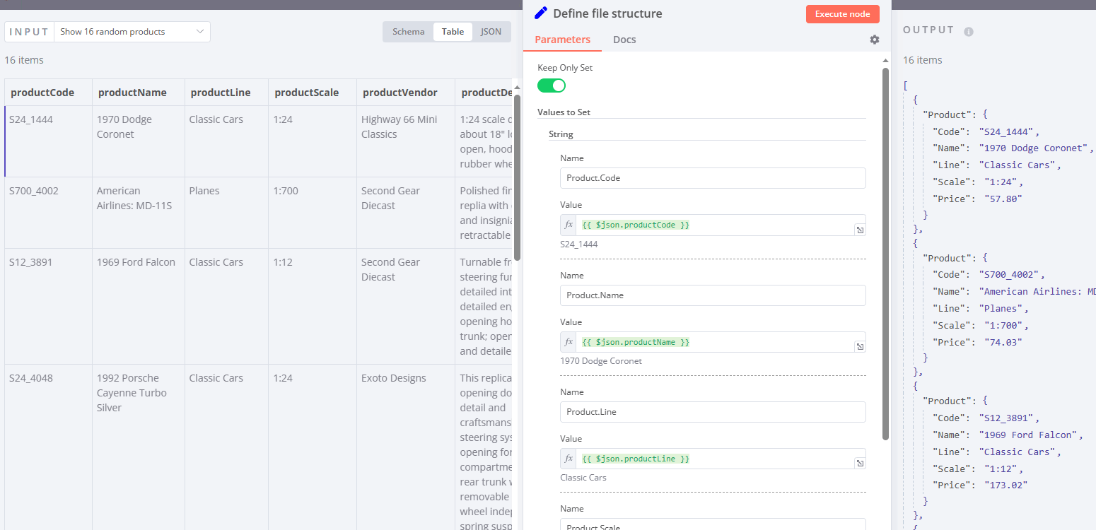Open the Show 16 random products dropdown
The height and width of the screenshot is (530, 1096).
click(132, 31)
